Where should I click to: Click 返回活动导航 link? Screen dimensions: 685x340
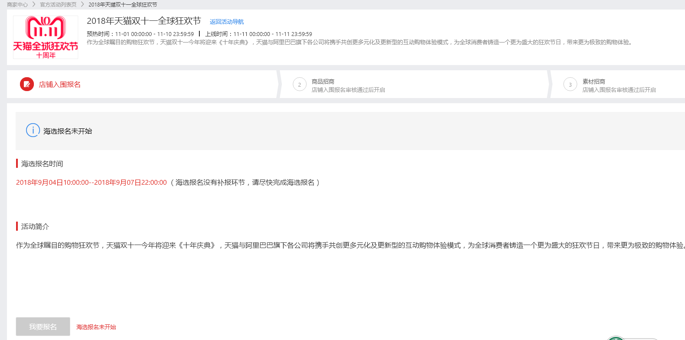point(227,22)
